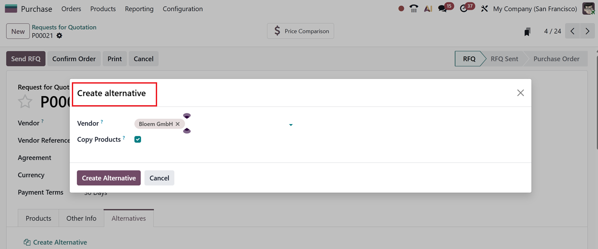Image resolution: width=598 pixels, height=249 pixels.
Task: Uncheck the Copy Products checkbox
Action: point(138,139)
